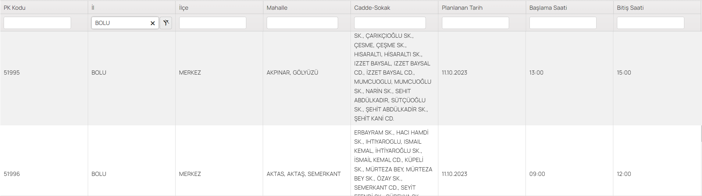Sort by İl column header
This screenshot has height=196, width=702.
93,8
